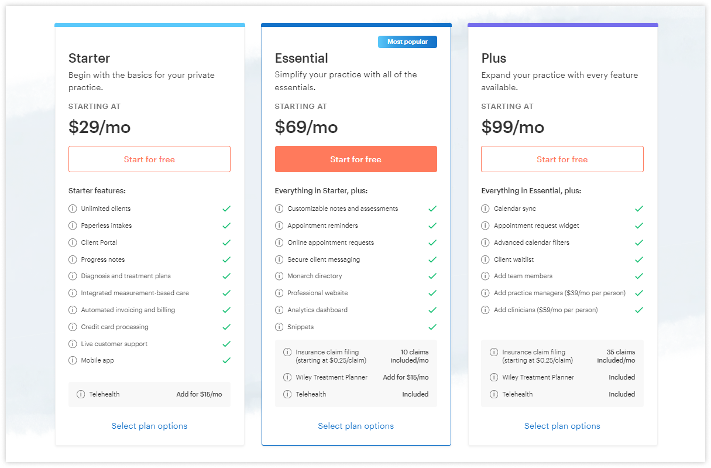The image size is (711, 468).
Task: Click the checkmark next to Add team members
Action: point(639,276)
